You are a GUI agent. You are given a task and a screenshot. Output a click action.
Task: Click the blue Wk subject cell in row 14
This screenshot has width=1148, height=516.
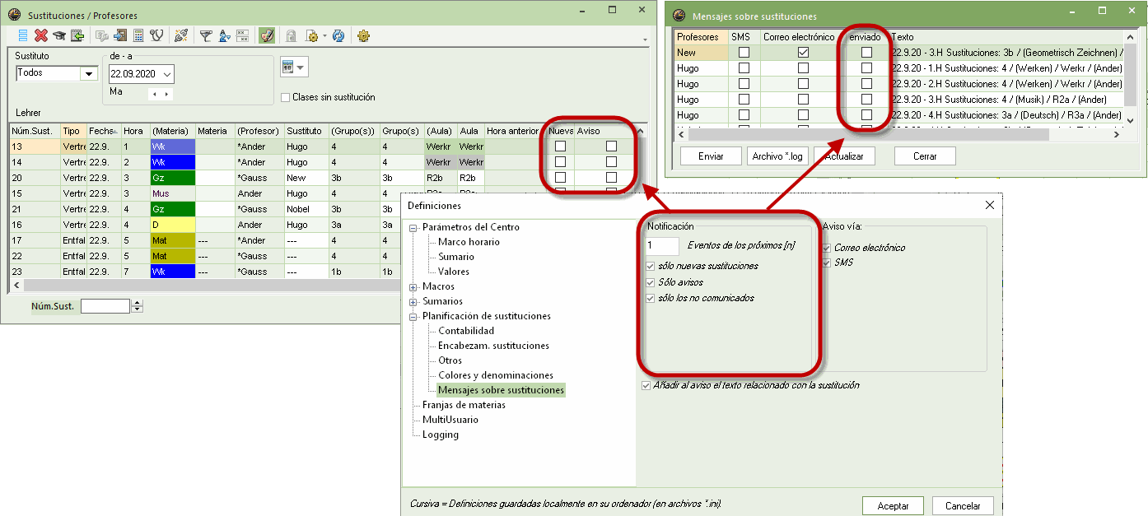pyautogui.click(x=171, y=162)
